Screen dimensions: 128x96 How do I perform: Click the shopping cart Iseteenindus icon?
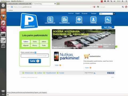(x=86, y=56)
